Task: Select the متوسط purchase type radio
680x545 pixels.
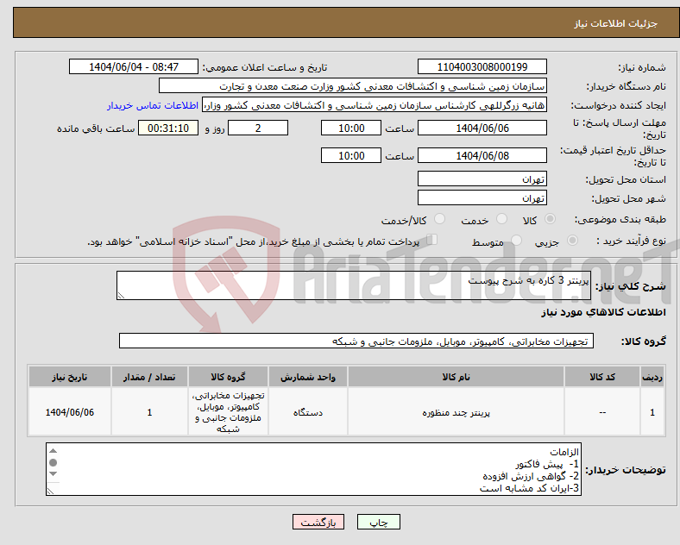Action: [516, 241]
